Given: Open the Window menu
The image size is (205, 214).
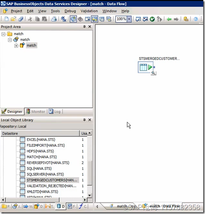Looking at the screenshot, I should tap(109, 11).
